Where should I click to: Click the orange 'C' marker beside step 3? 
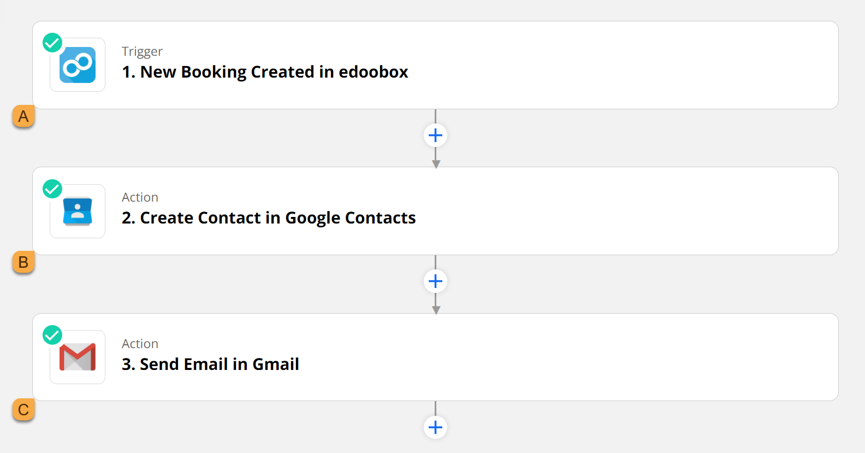[23, 409]
